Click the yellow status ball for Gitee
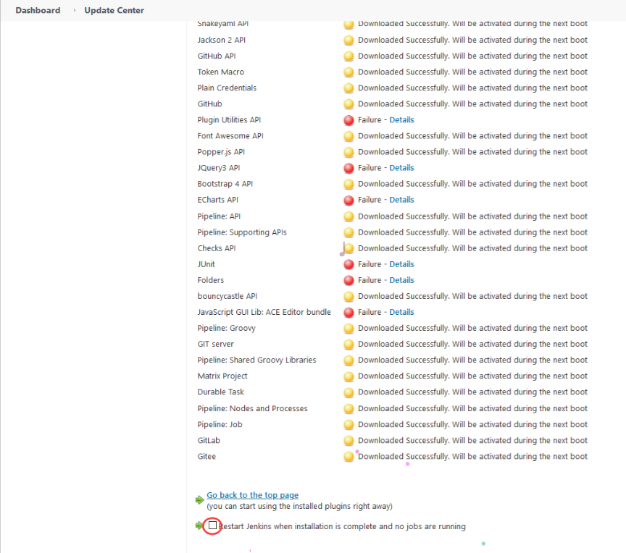The width and height of the screenshot is (626, 553). (x=349, y=457)
